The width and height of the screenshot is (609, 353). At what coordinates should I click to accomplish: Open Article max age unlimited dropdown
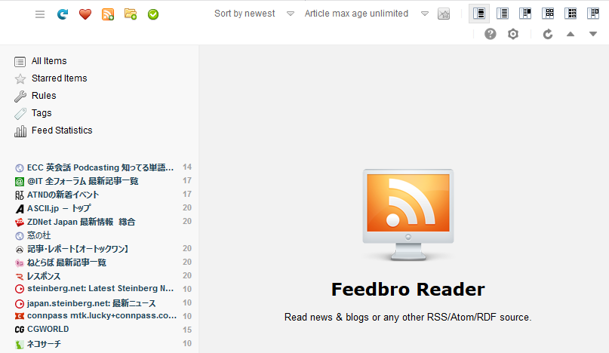(x=366, y=14)
